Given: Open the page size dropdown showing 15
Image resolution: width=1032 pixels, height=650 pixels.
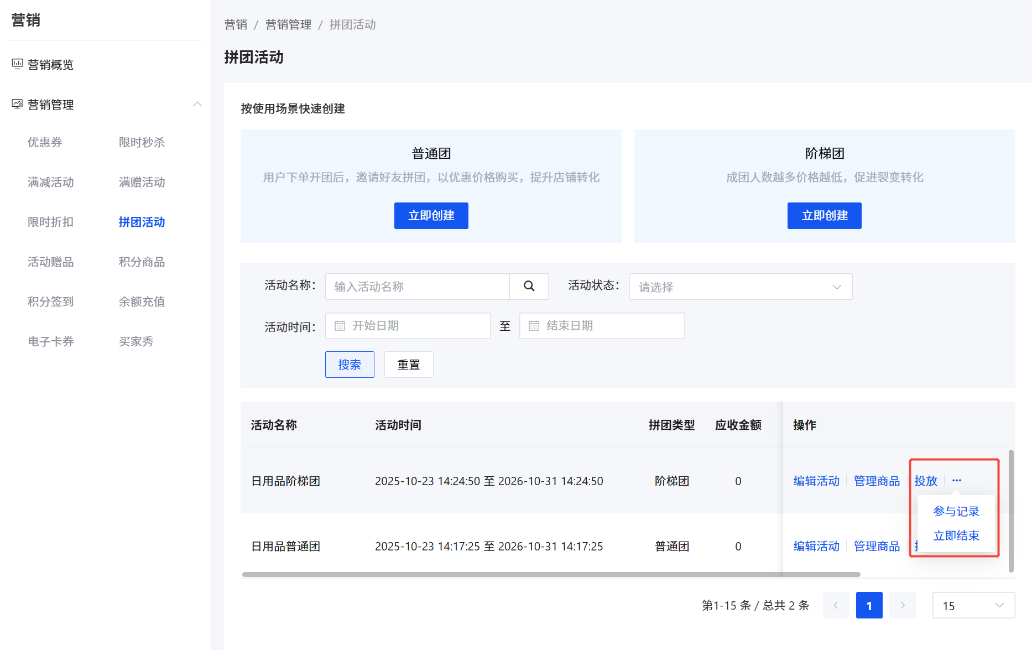Looking at the screenshot, I should 973,606.
